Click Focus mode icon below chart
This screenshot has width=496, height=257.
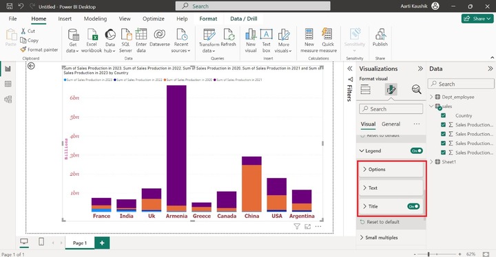click(x=307, y=226)
